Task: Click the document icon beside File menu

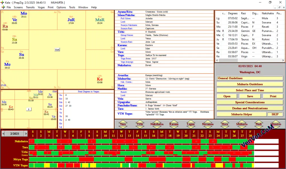Action: coord(3,7)
